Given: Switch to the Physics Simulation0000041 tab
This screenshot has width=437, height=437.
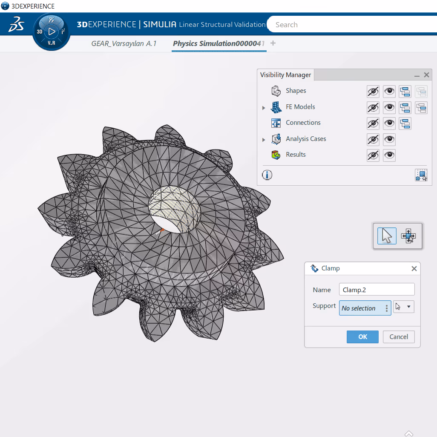Looking at the screenshot, I should tap(218, 43).
